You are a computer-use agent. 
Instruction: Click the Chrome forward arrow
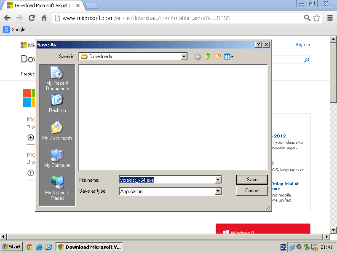(19, 18)
